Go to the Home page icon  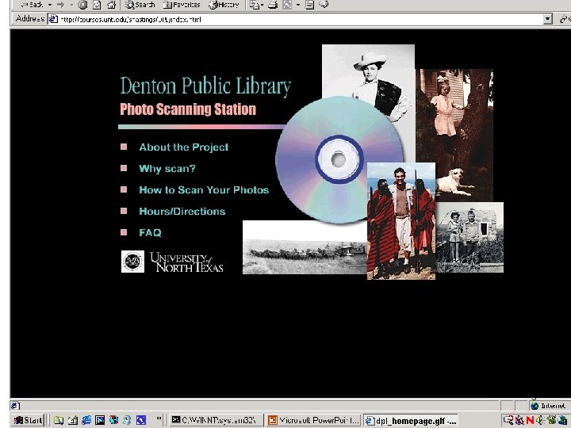tap(112, 5)
